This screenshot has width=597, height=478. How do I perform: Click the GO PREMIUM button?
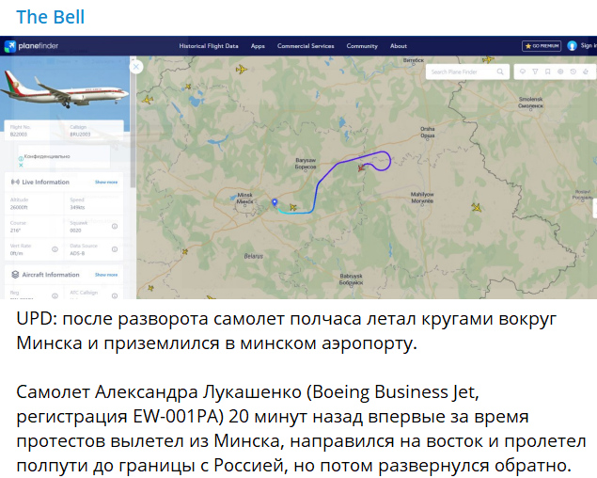(542, 46)
